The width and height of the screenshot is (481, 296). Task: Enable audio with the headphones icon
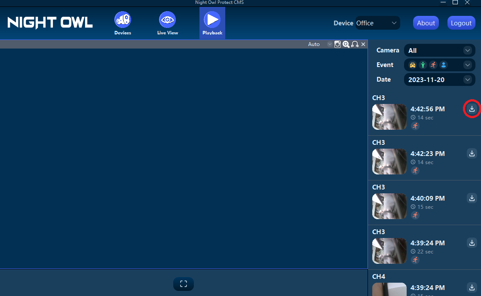[x=354, y=44]
